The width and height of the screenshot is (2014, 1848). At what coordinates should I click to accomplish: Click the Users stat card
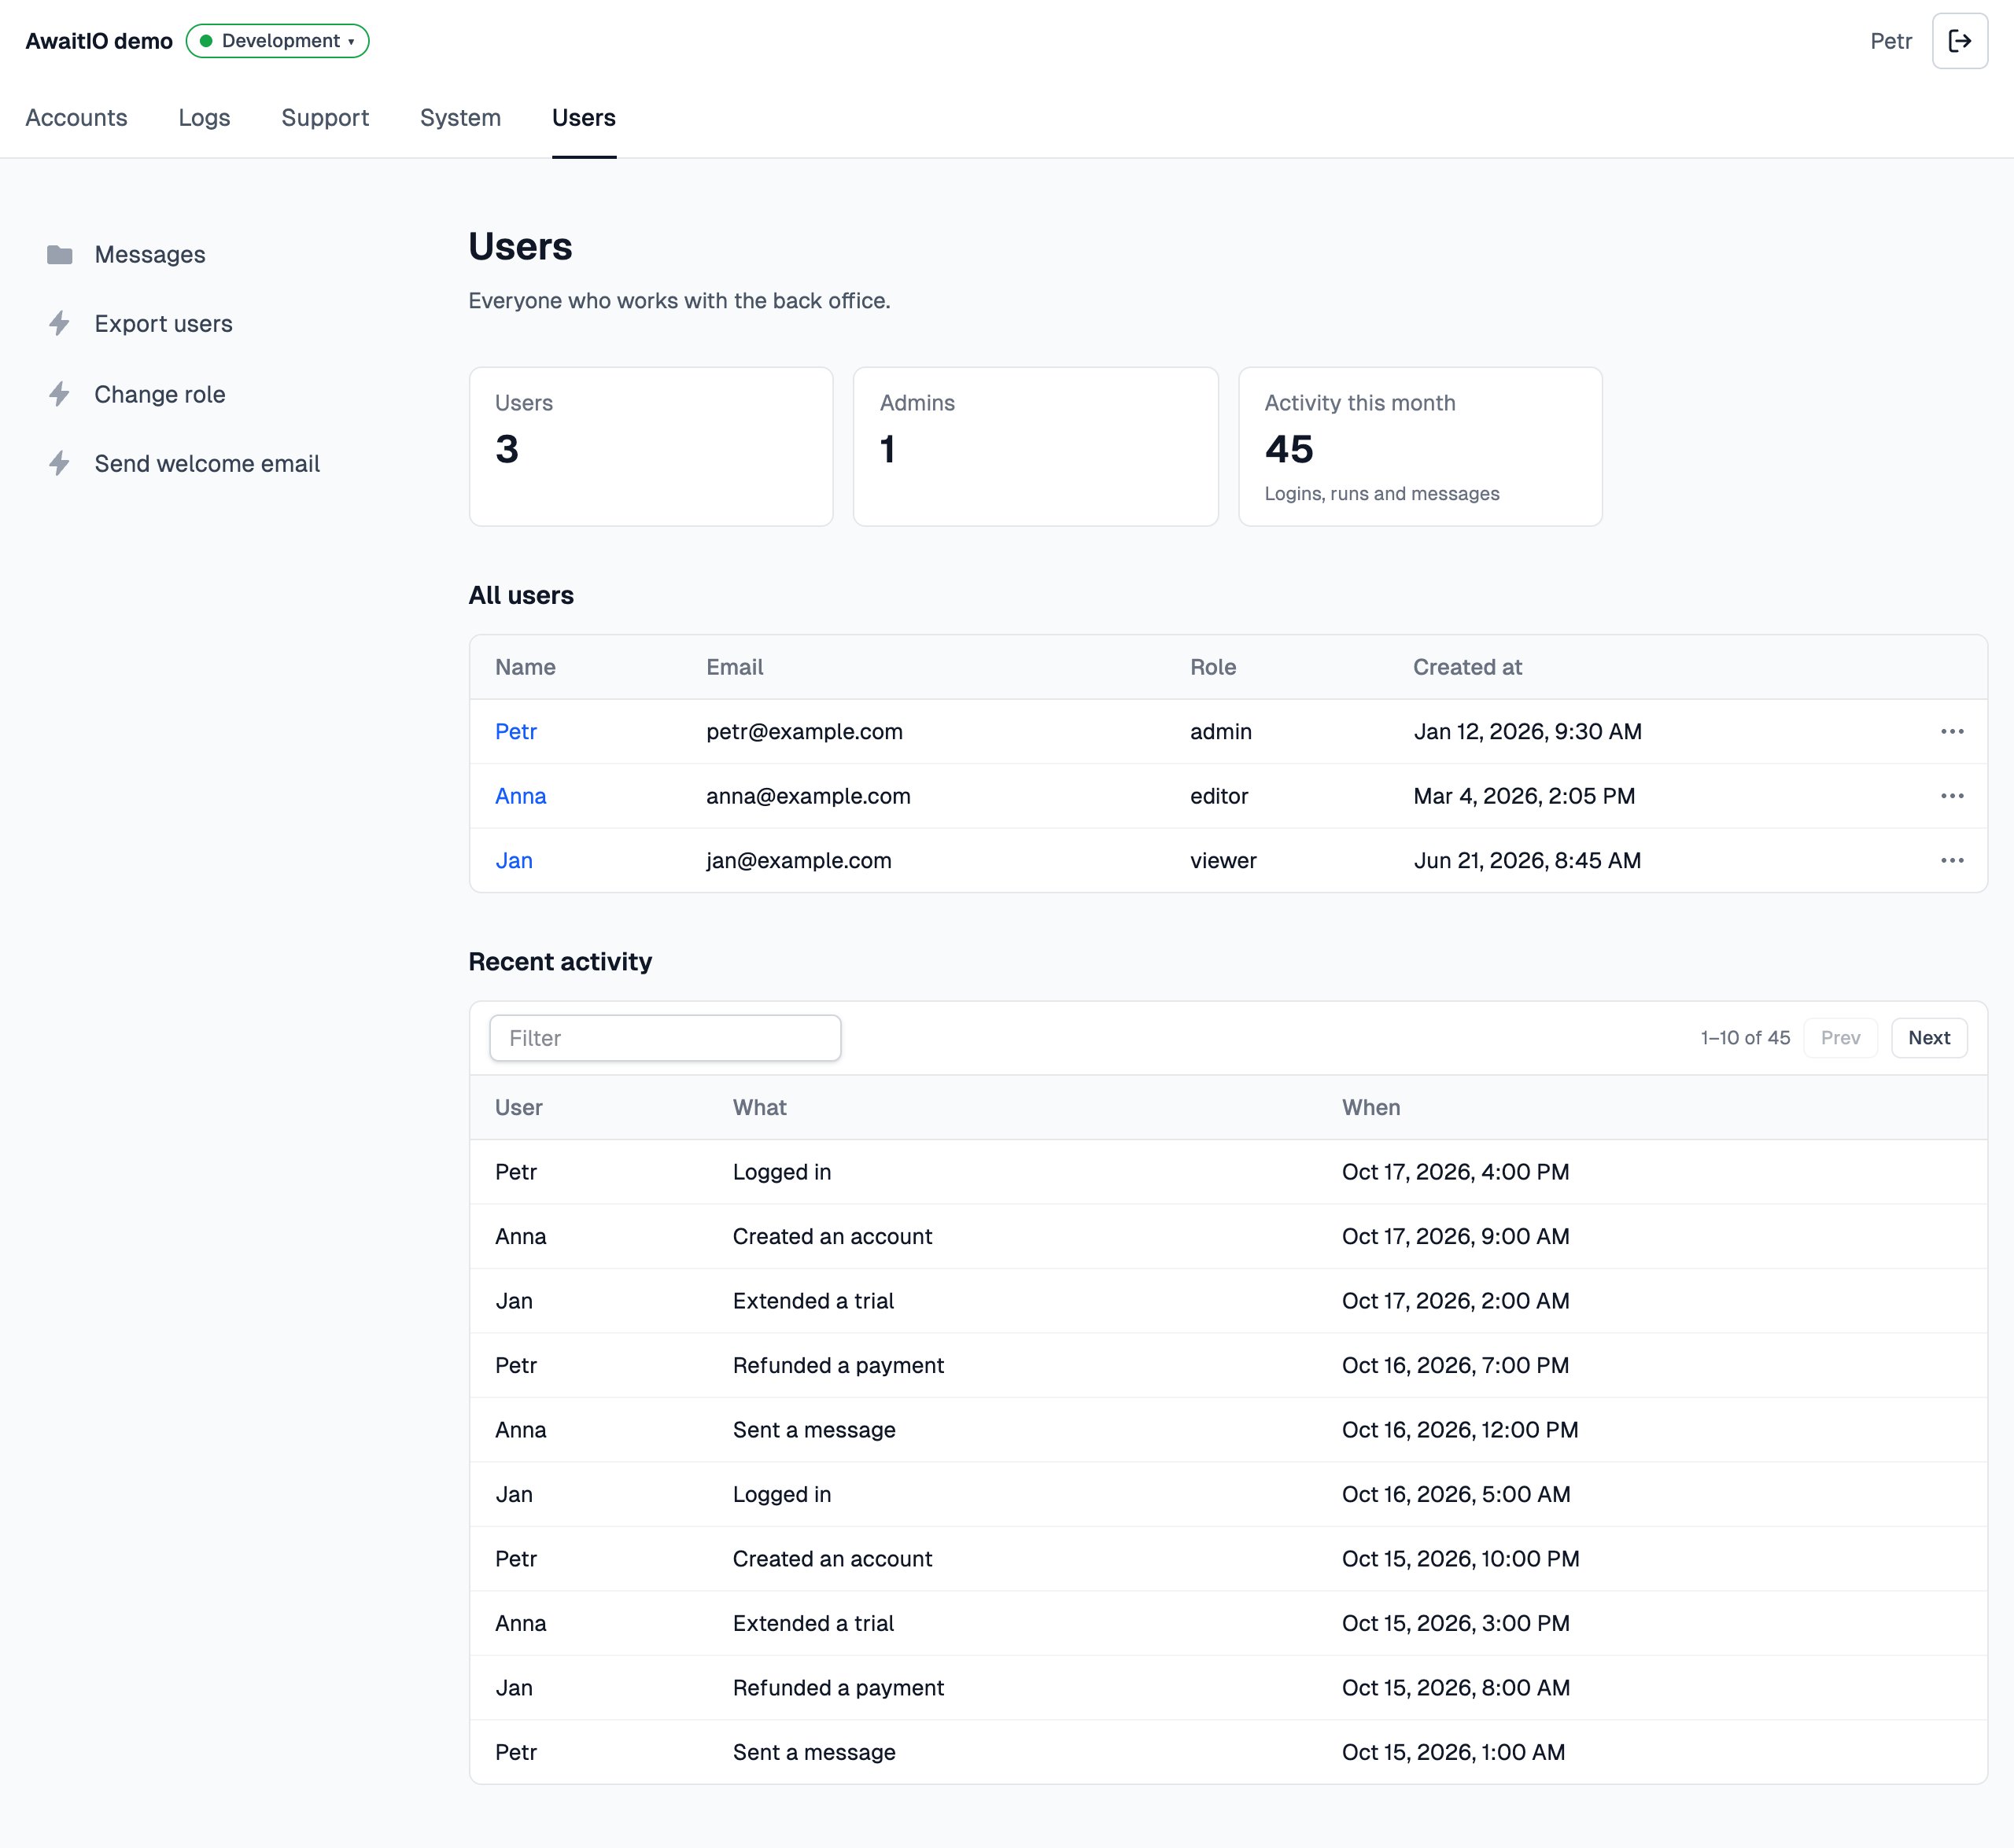tap(651, 446)
